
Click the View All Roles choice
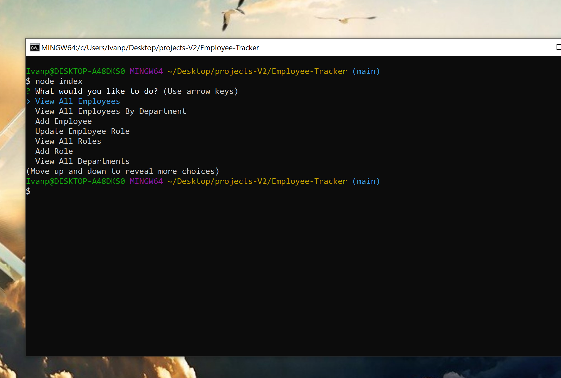pos(68,141)
